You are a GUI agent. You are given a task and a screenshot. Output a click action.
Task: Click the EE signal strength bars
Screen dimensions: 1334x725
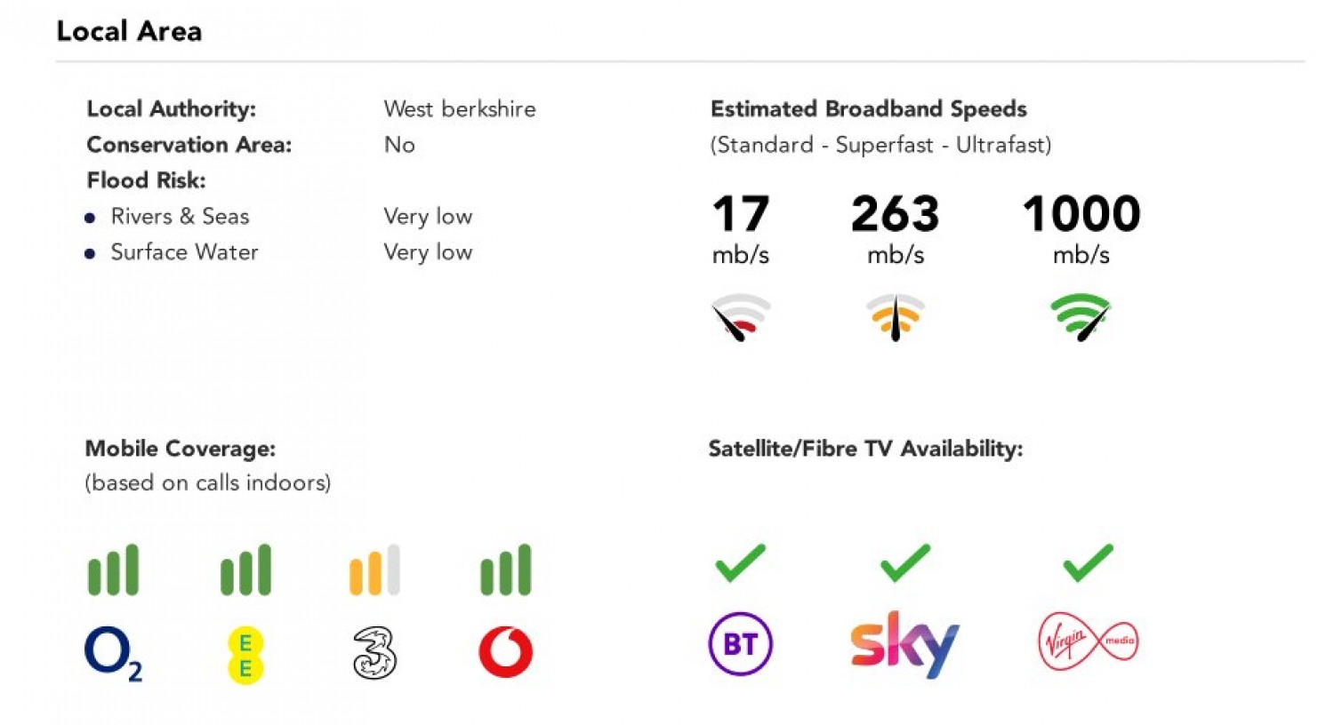click(x=245, y=570)
